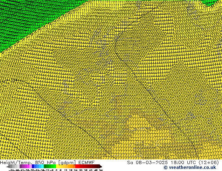Click the brightest yellow band above the 0 label in the legend
The image size is (222, 171).
click(x=57, y=166)
